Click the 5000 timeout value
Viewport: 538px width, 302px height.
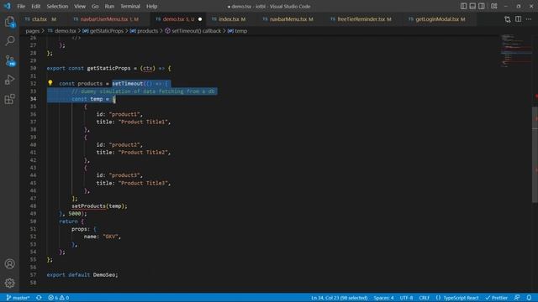point(75,214)
